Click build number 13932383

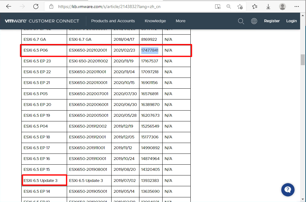point(150,181)
